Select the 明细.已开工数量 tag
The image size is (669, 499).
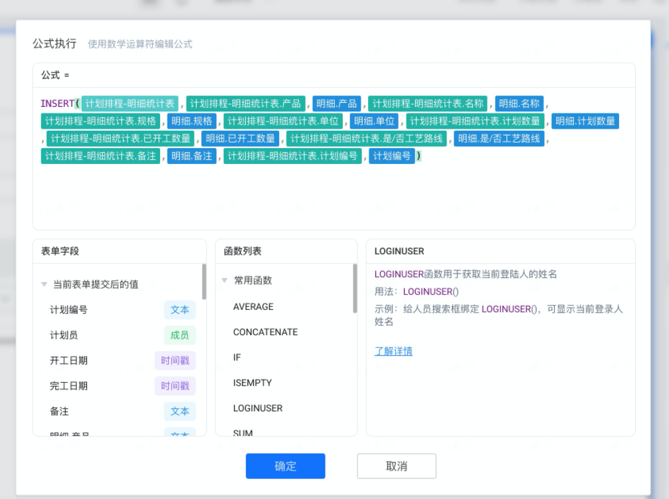pos(240,139)
